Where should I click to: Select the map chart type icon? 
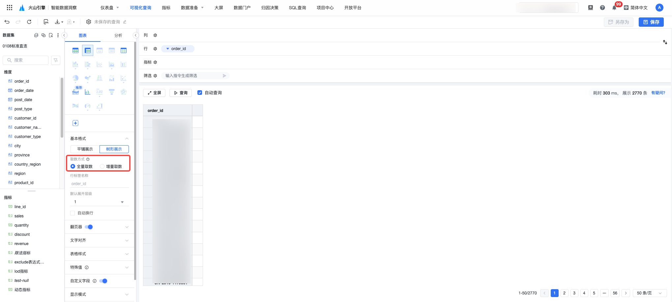(x=87, y=78)
